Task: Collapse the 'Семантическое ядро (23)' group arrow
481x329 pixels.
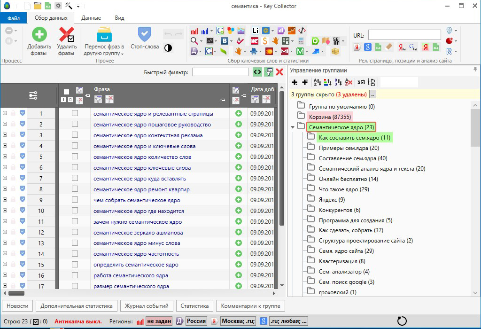Action: click(293, 127)
